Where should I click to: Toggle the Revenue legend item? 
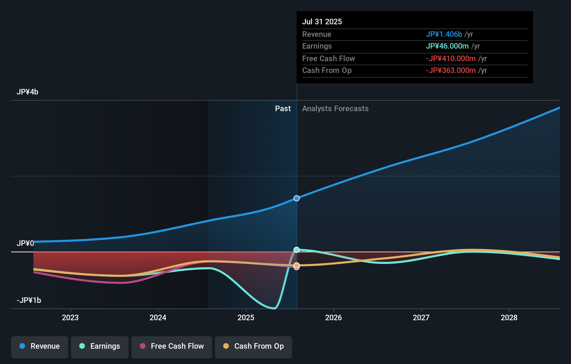click(x=39, y=347)
